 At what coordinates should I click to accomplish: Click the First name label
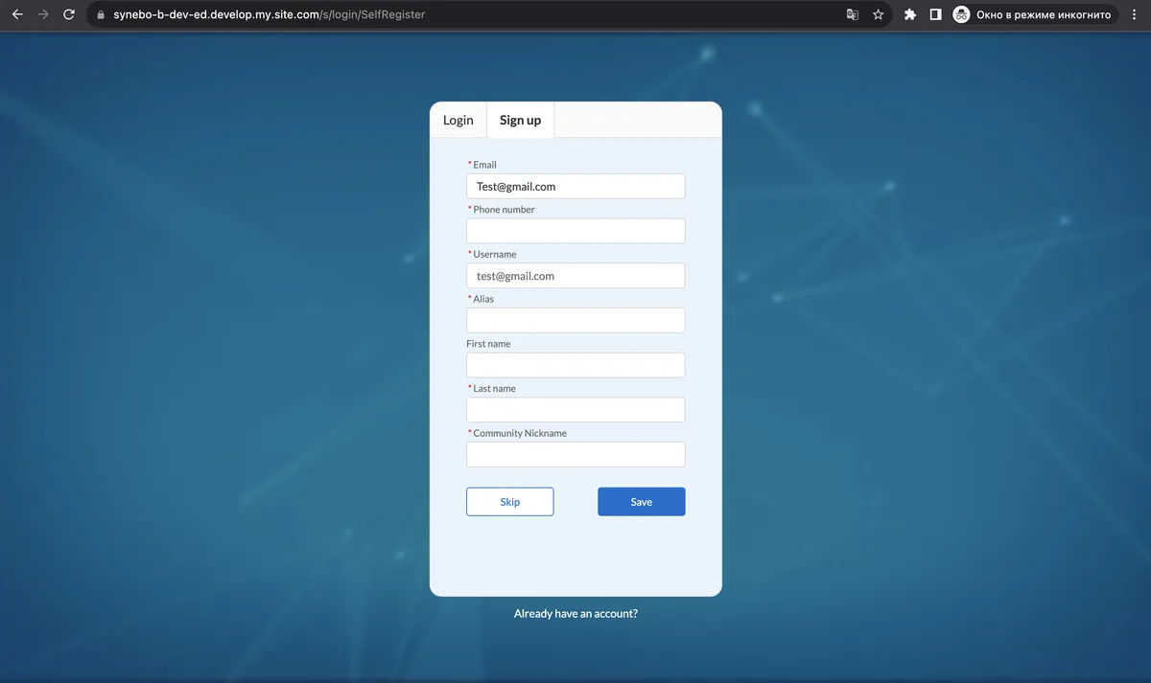(488, 344)
